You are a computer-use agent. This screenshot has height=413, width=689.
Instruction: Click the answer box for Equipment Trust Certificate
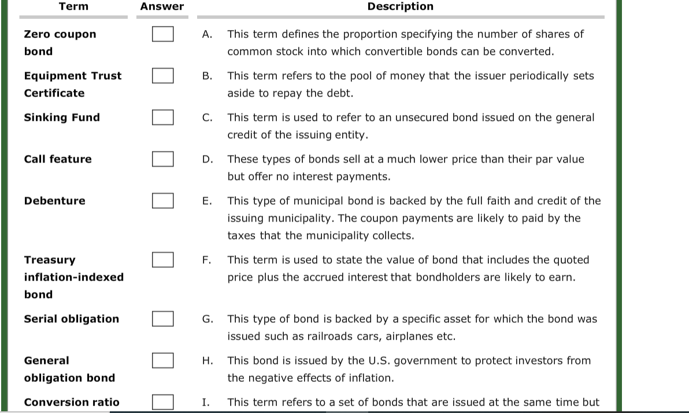point(162,76)
